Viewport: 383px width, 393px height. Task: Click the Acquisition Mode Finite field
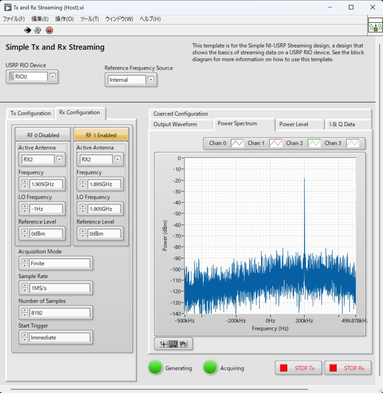point(60,263)
